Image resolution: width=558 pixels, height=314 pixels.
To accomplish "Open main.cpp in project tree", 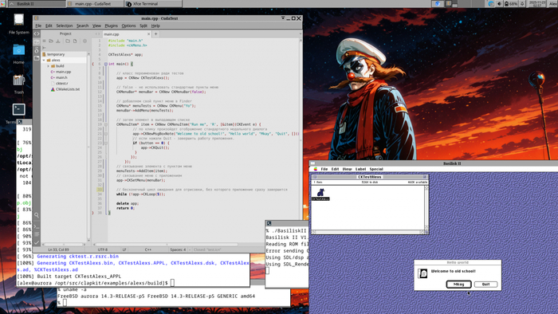I will tap(63, 72).
